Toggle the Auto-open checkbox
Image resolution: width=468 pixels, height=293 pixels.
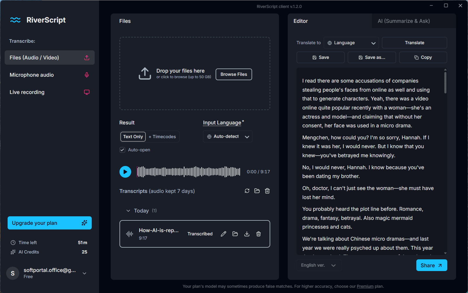122,150
